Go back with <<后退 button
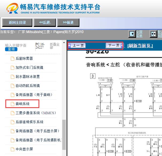This screenshot has width=162, height=156. coord(45,22)
